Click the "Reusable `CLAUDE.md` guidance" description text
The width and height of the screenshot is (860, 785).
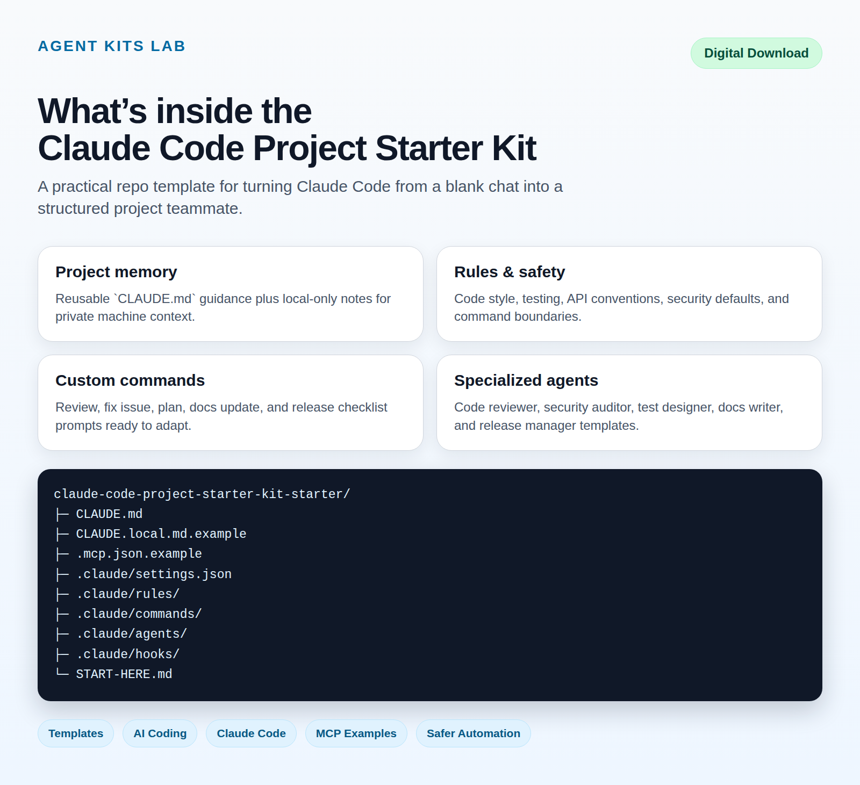223,307
